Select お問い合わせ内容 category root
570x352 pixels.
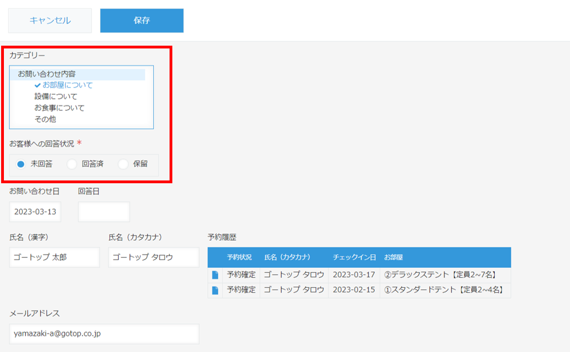point(78,74)
